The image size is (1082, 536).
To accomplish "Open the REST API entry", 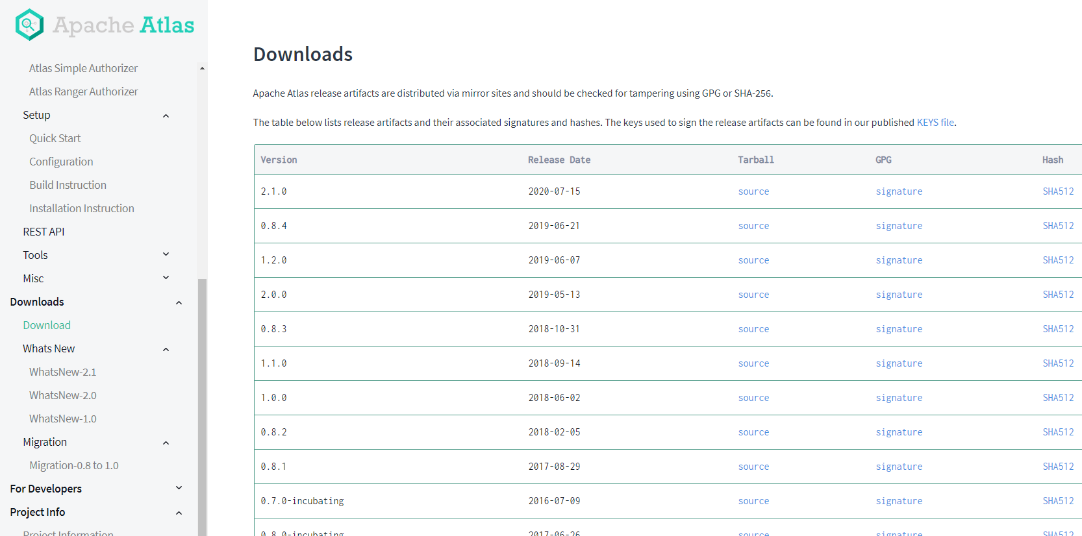I will point(44,232).
